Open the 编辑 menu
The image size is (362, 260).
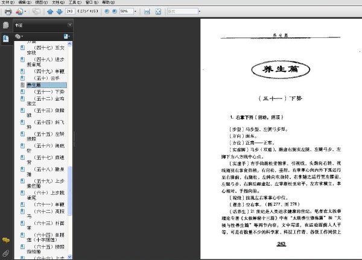25,2
